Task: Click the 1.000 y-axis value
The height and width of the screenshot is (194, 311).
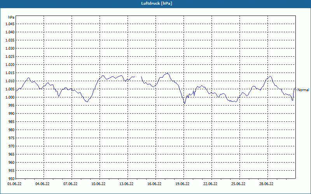Action: [x=10, y=97]
